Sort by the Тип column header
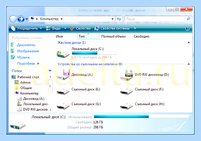Image resolution: width=201 pixels, height=141 pixels. tap(88, 36)
